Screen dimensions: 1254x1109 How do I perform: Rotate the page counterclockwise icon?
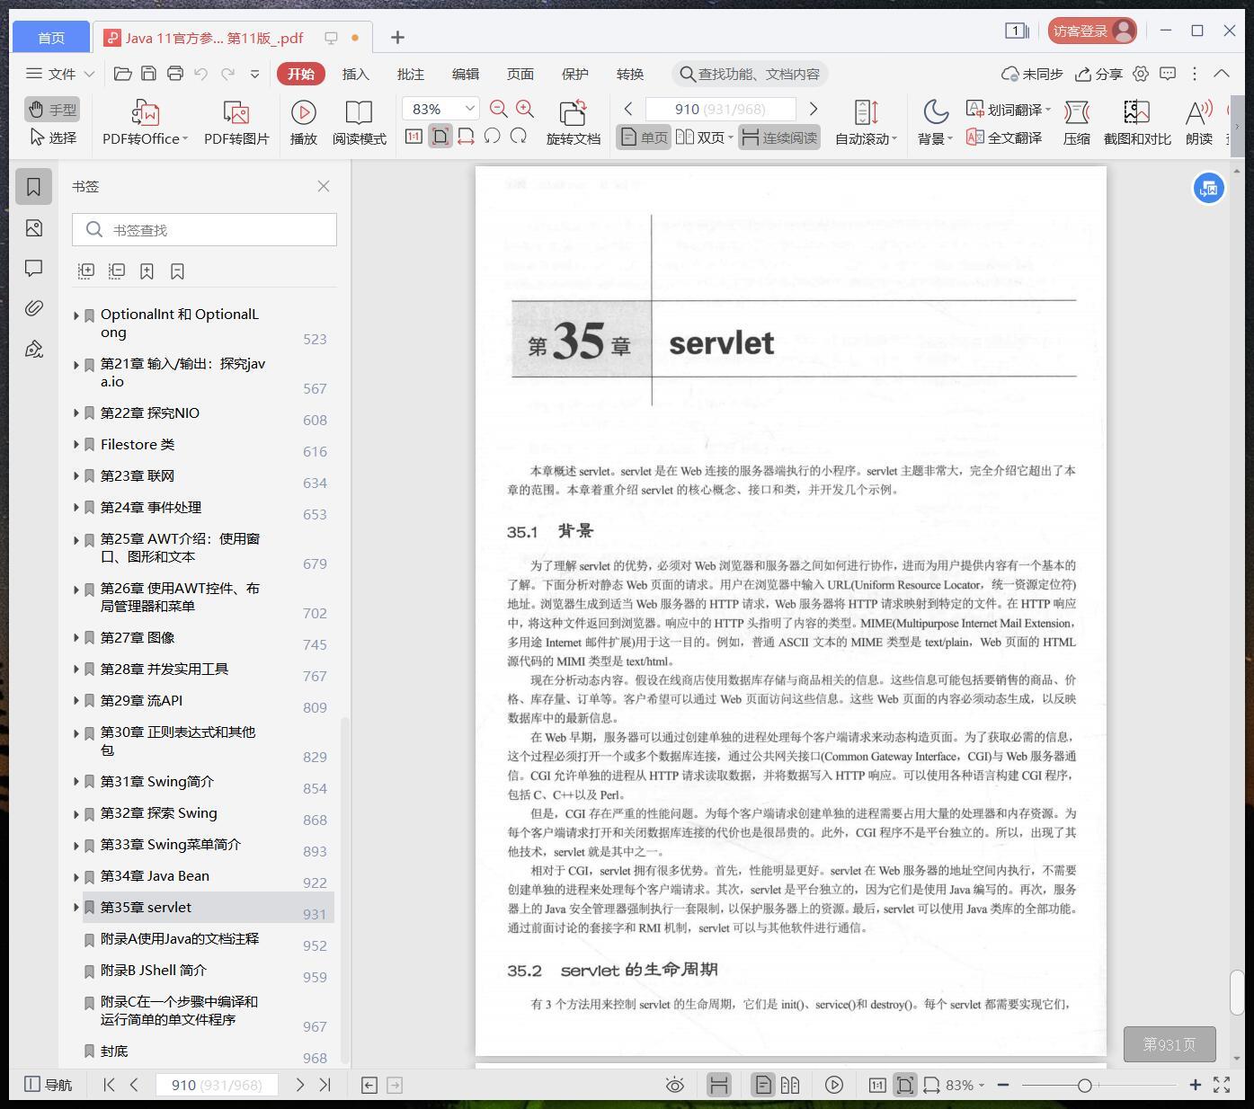[492, 137]
